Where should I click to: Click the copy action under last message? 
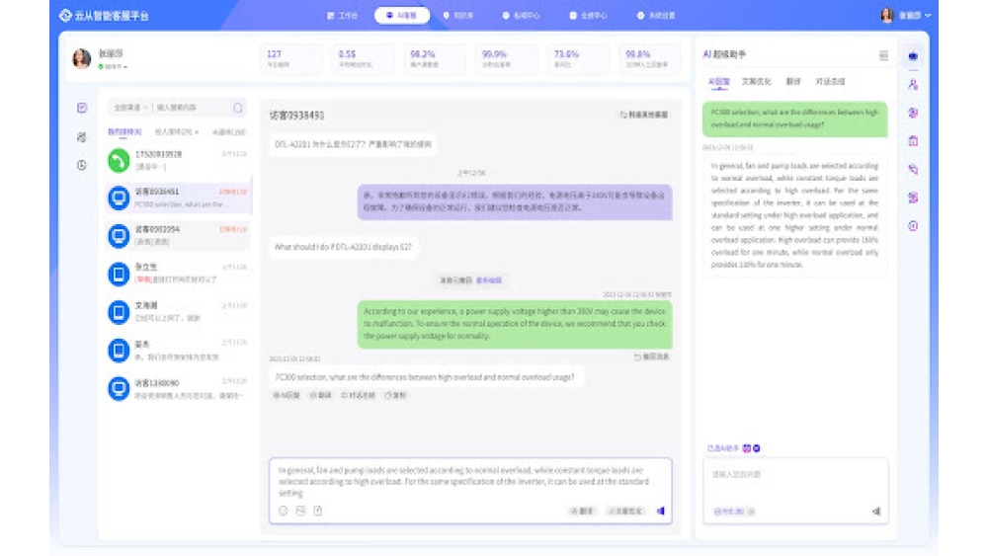coord(396,395)
